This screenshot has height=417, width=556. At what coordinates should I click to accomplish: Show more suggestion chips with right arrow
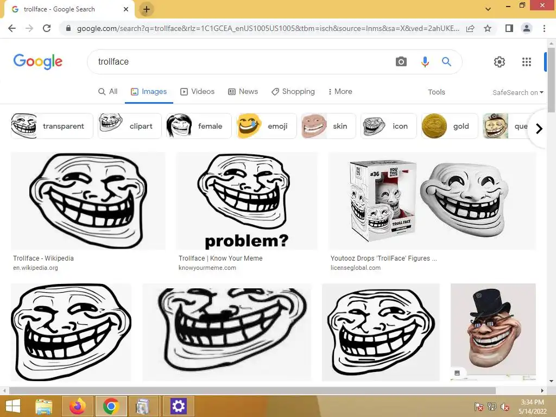click(x=539, y=128)
